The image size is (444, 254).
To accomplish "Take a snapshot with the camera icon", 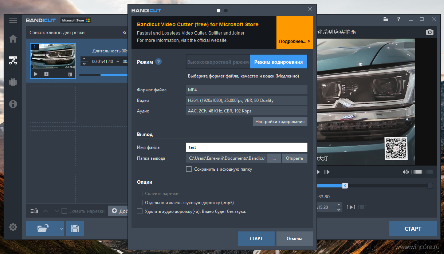I will pyautogui.click(x=430, y=32).
